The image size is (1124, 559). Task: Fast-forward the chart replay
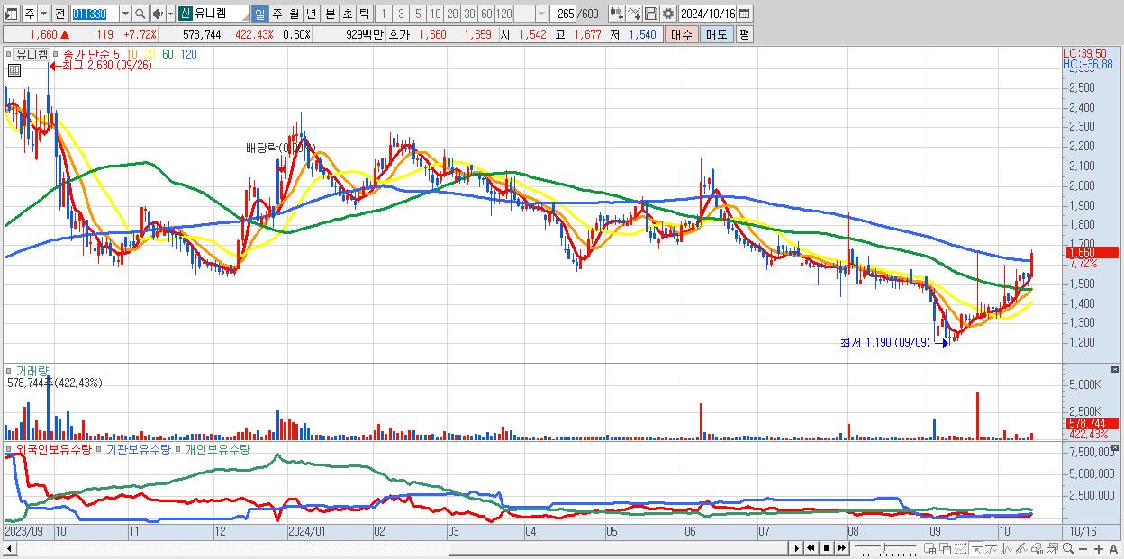841,548
